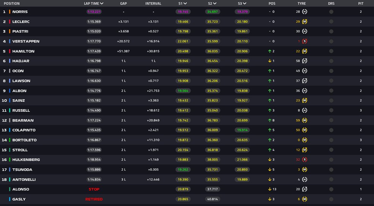The image size is (374, 206).
Task: Click Hulkenberg's soft tyre icon
Action: click(x=304, y=160)
